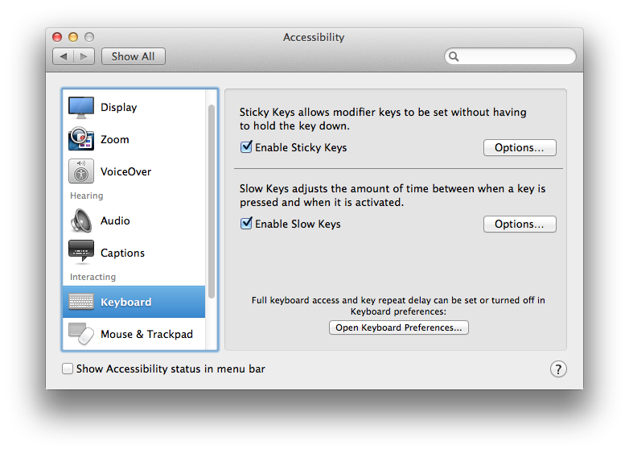This screenshot has height=453, width=629.
Task: Go back with the left arrow button
Action: (63, 56)
